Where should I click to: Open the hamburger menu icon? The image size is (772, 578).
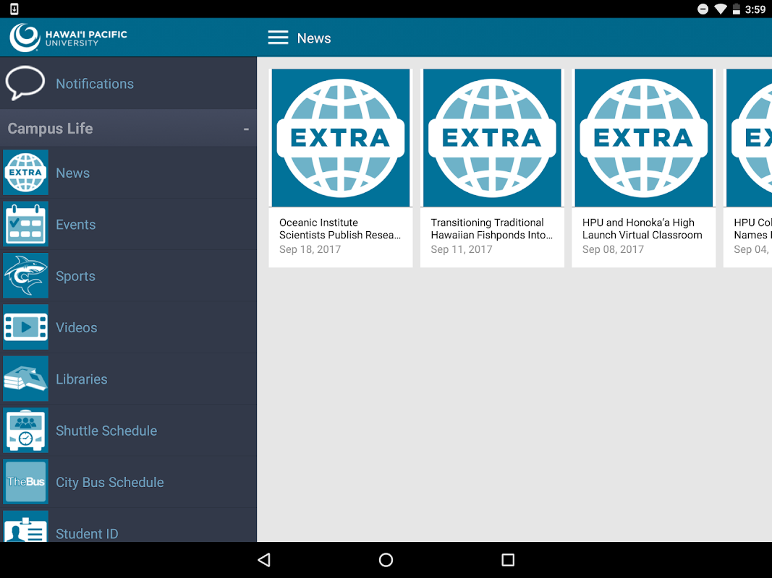pyautogui.click(x=278, y=38)
